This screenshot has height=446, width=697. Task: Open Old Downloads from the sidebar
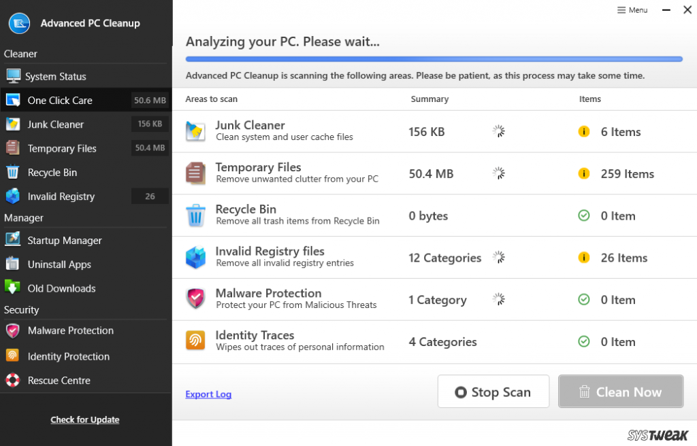(86, 288)
